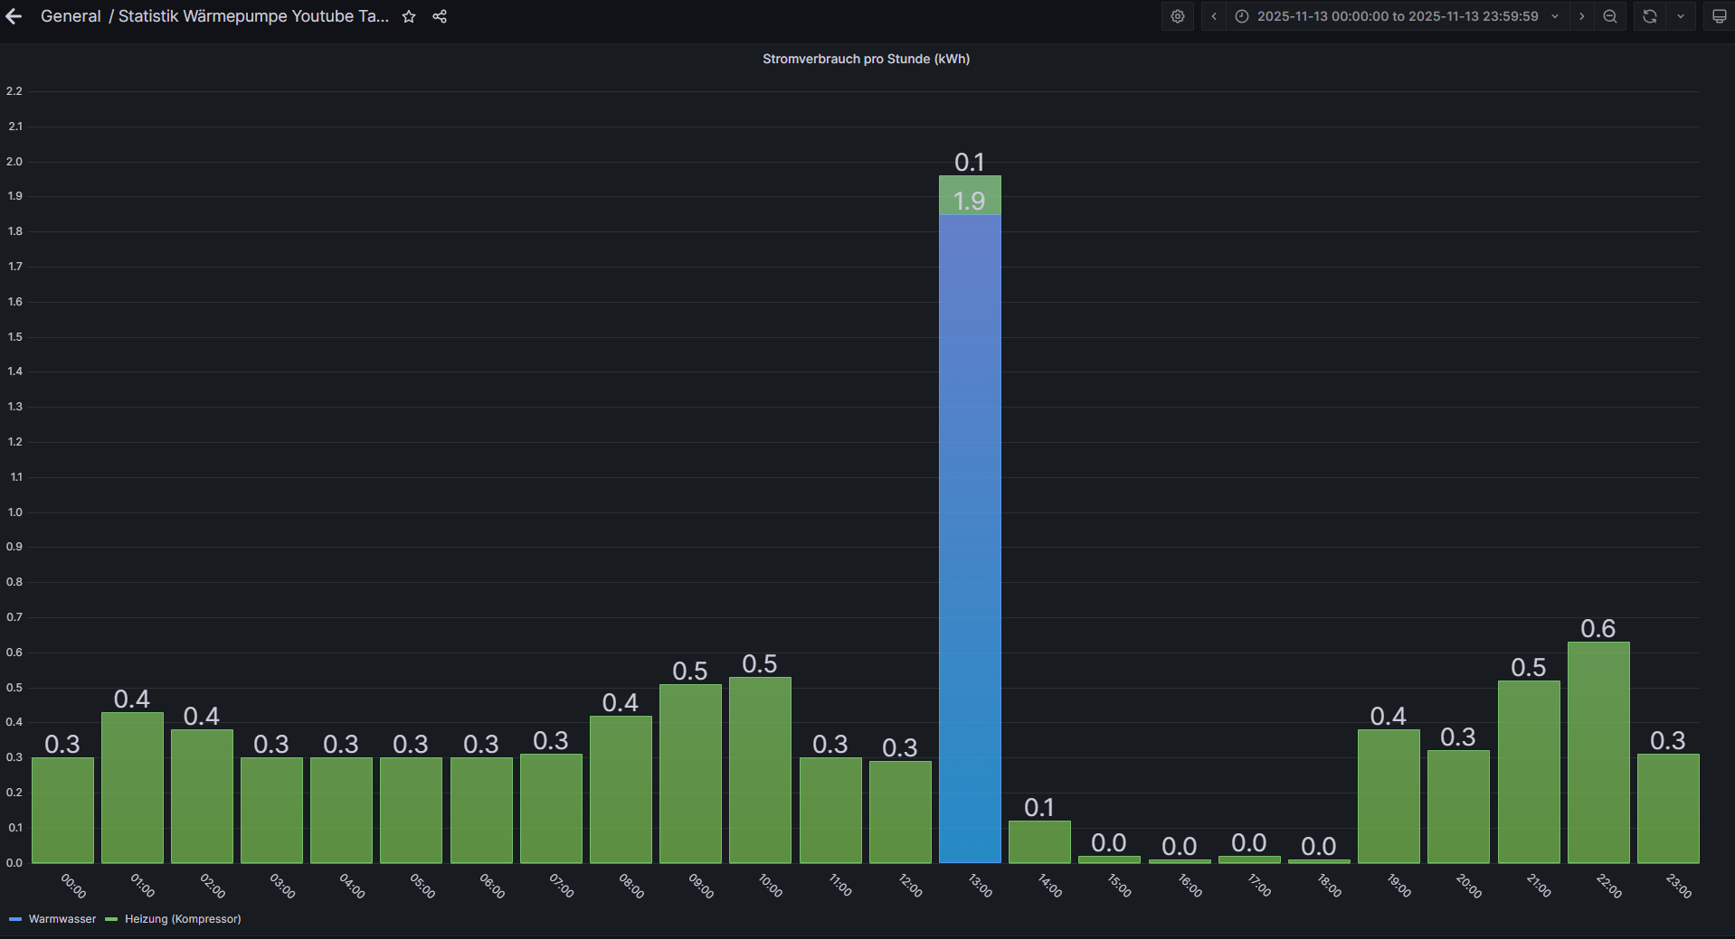Expand the refresh interval dropdown
Viewport: 1735px width, 939px height.
[1681, 16]
